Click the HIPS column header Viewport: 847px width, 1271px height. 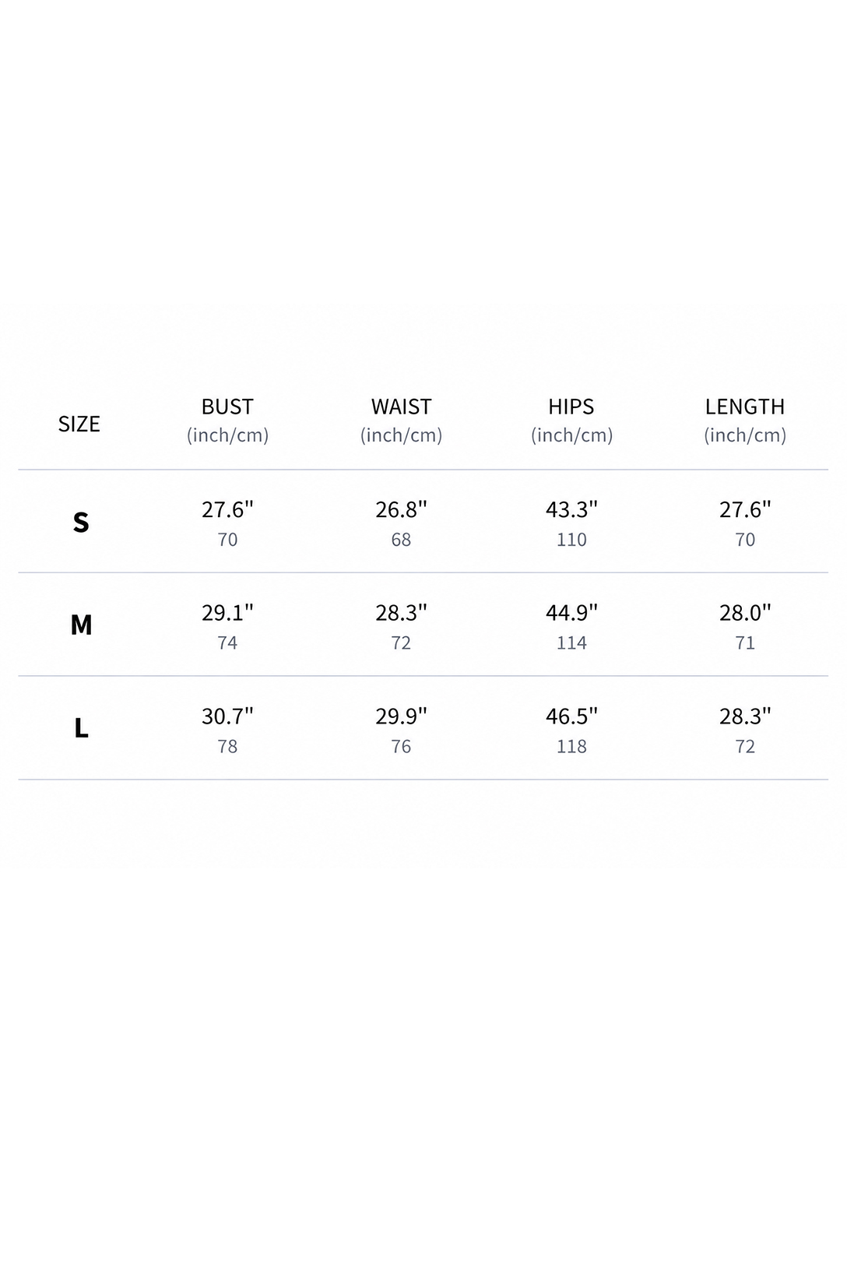571,407
